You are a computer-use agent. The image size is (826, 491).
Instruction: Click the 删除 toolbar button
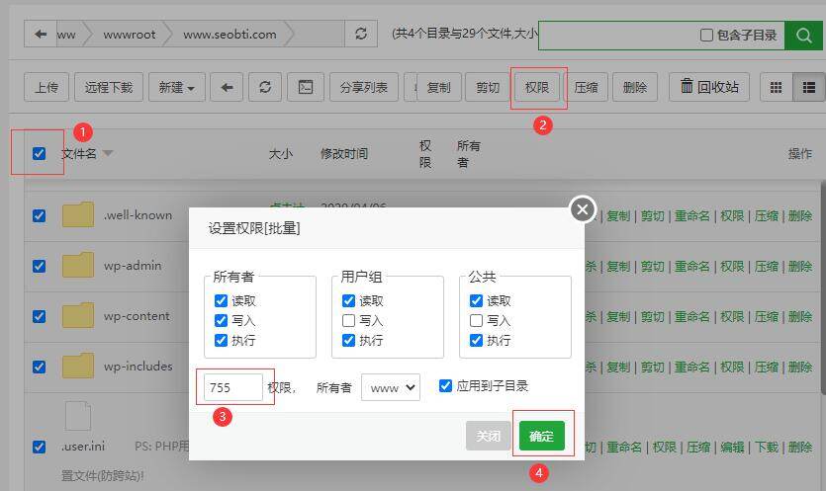635,87
